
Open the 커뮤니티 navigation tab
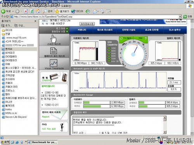(82, 30)
